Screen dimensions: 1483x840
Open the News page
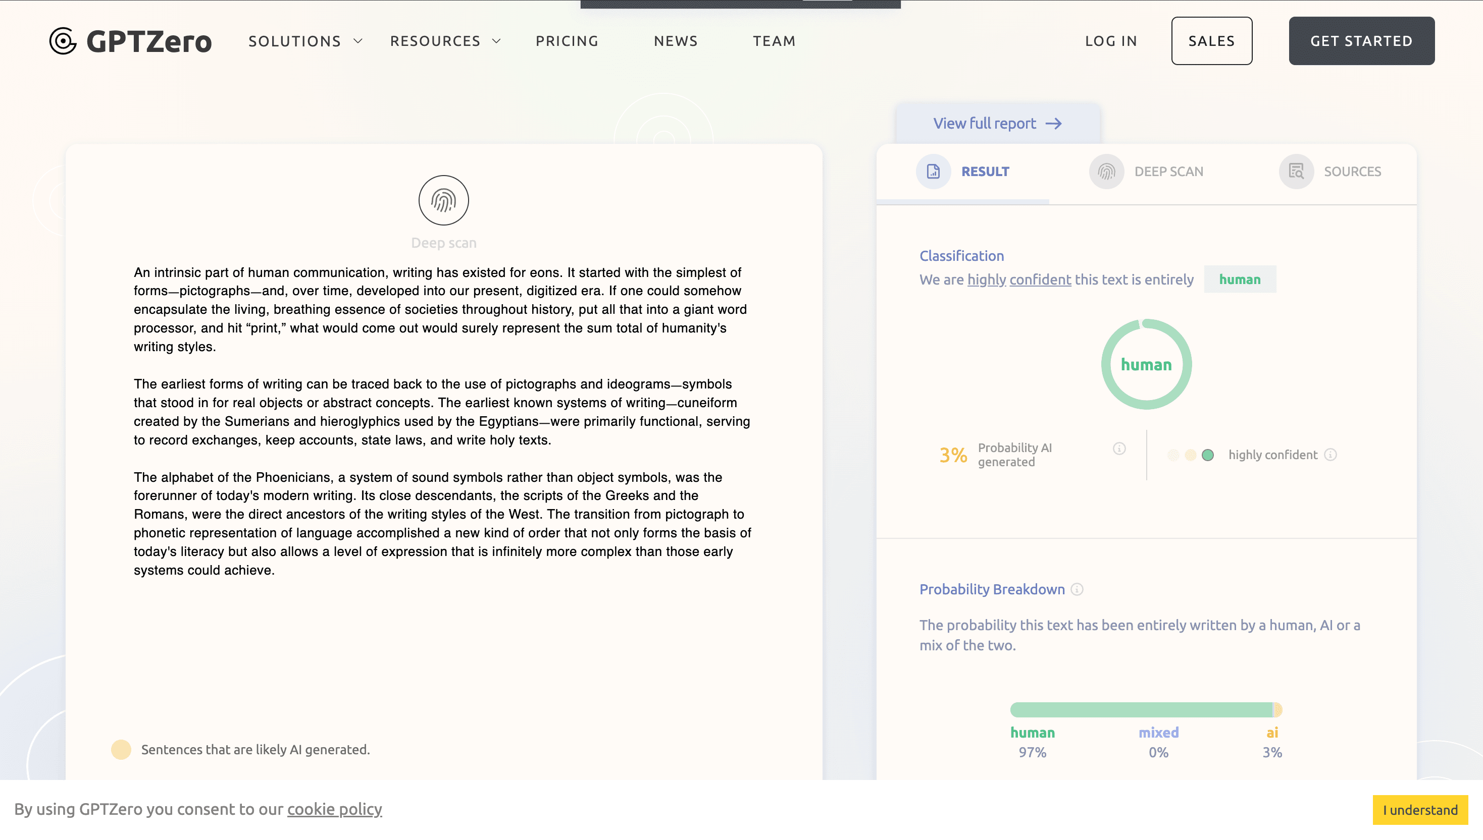tap(676, 41)
